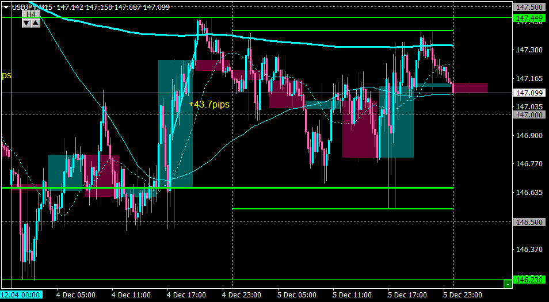The image size is (549, 302).
Task: Click the H4 timeframe button
Action: (31, 14)
